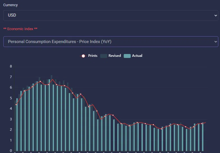Hide the Prints series via its legend label
The image size is (220, 153).
(93, 56)
